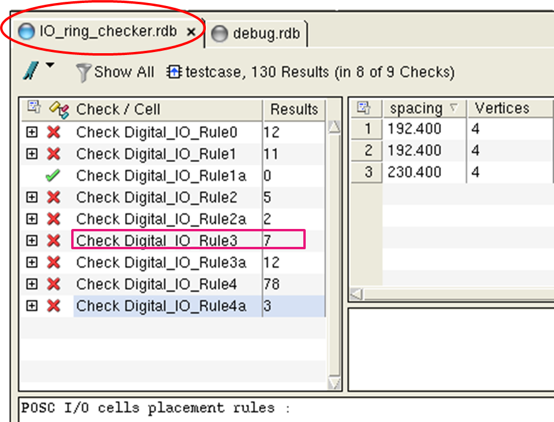Expand Check Digital_IO_Rule3a
This screenshot has height=422, width=554.
pyautogui.click(x=32, y=262)
